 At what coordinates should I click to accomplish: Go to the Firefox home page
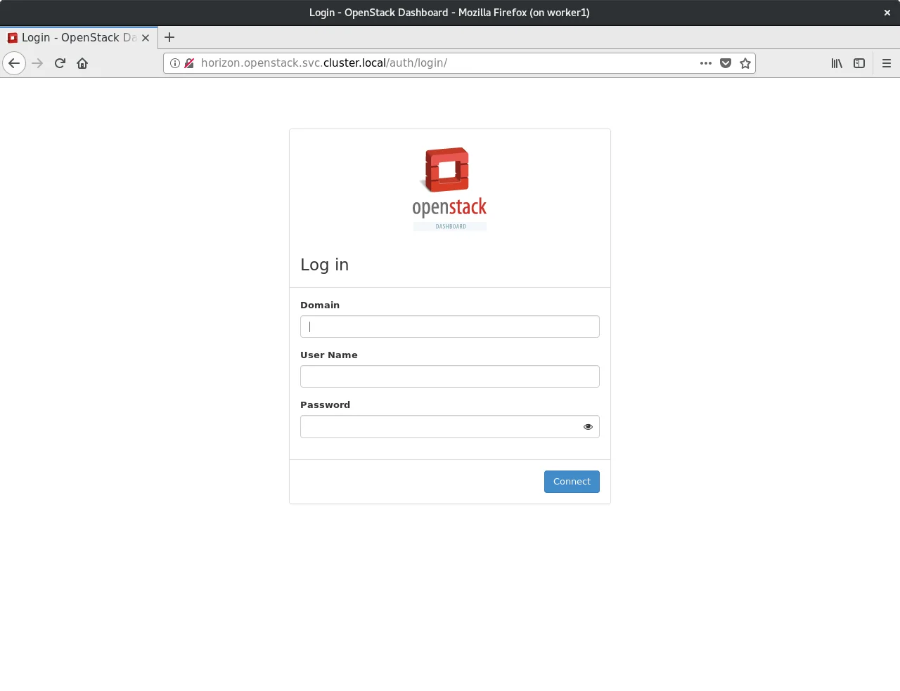click(x=82, y=63)
